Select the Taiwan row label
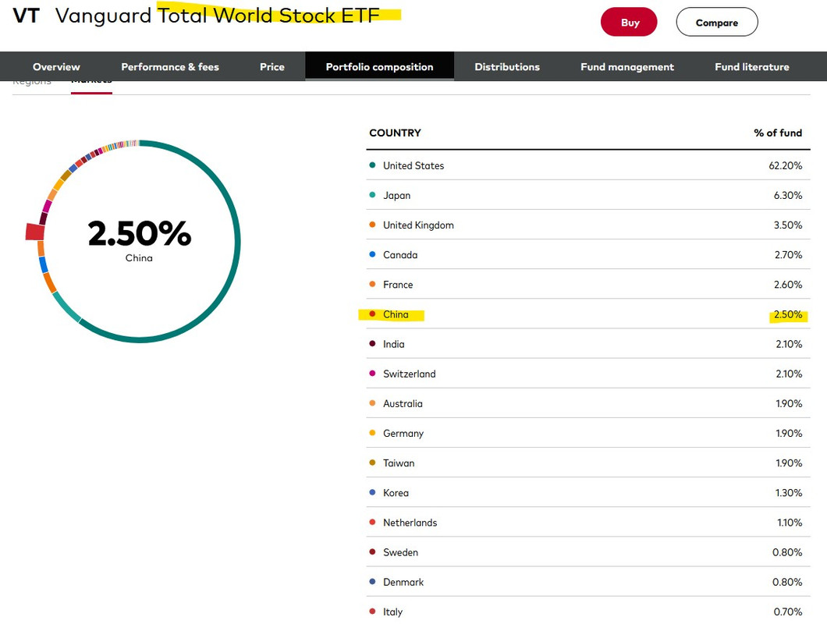The width and height of the screenshot is (827, 624). click(399, 463)
